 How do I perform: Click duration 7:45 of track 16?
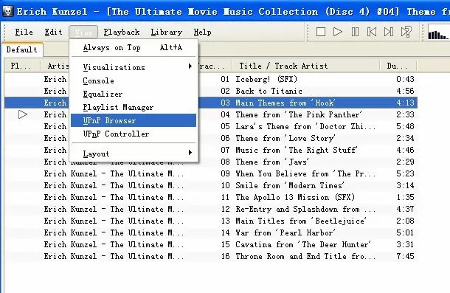405,256
